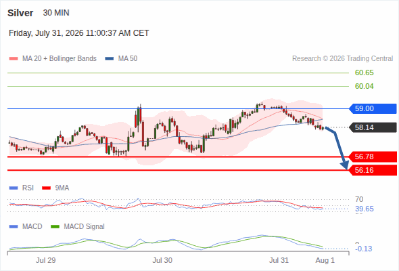Click the 'Jul 30' date axis label

tap(162, 261)
